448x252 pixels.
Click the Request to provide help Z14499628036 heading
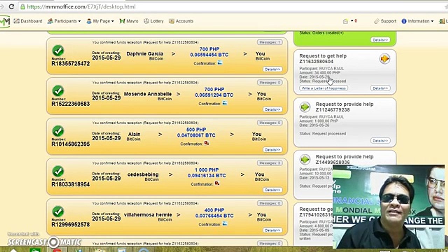click(x=344, y=160)
